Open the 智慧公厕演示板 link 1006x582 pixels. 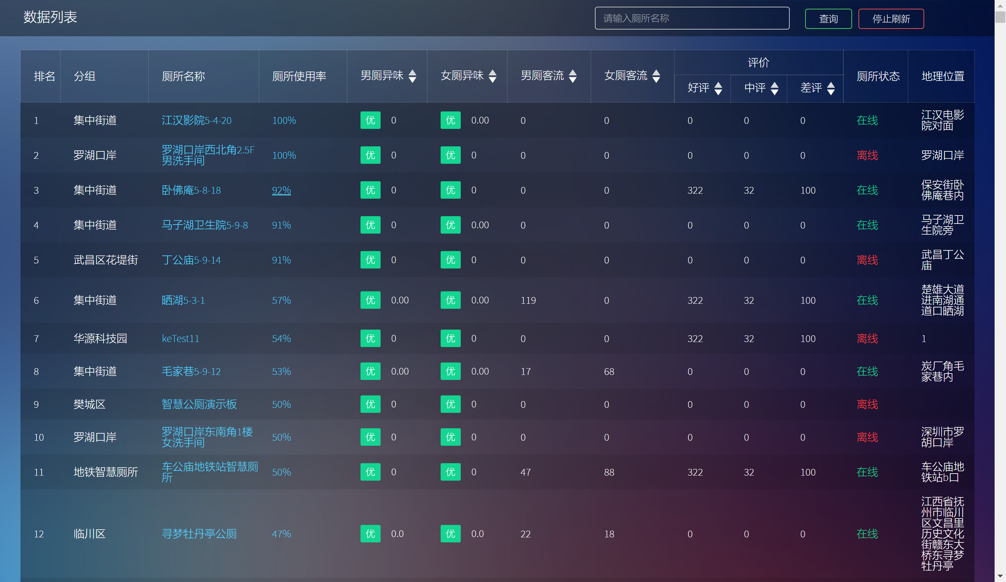coord(199,404)
